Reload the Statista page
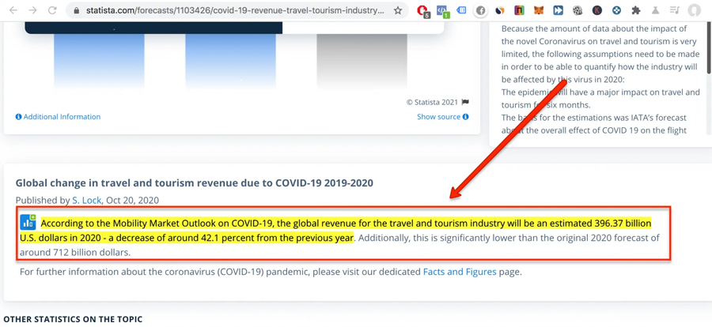Image resolution: width=712 pixels, height=327 pixels. pos(52,10)
